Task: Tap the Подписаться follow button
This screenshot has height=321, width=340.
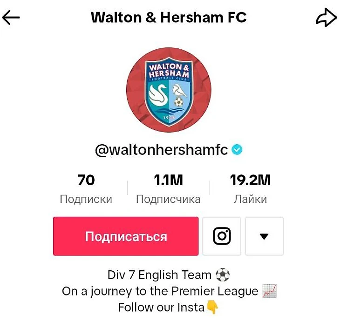Action: click(x=126, y=236)
